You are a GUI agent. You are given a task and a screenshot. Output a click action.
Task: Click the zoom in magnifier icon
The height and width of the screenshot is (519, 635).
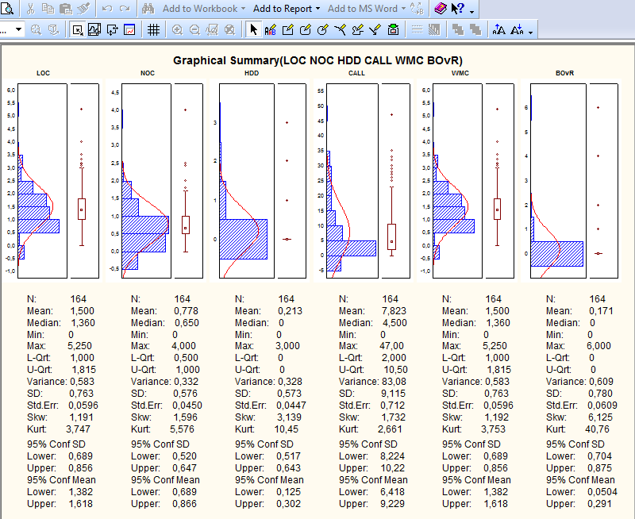point(176,29)
